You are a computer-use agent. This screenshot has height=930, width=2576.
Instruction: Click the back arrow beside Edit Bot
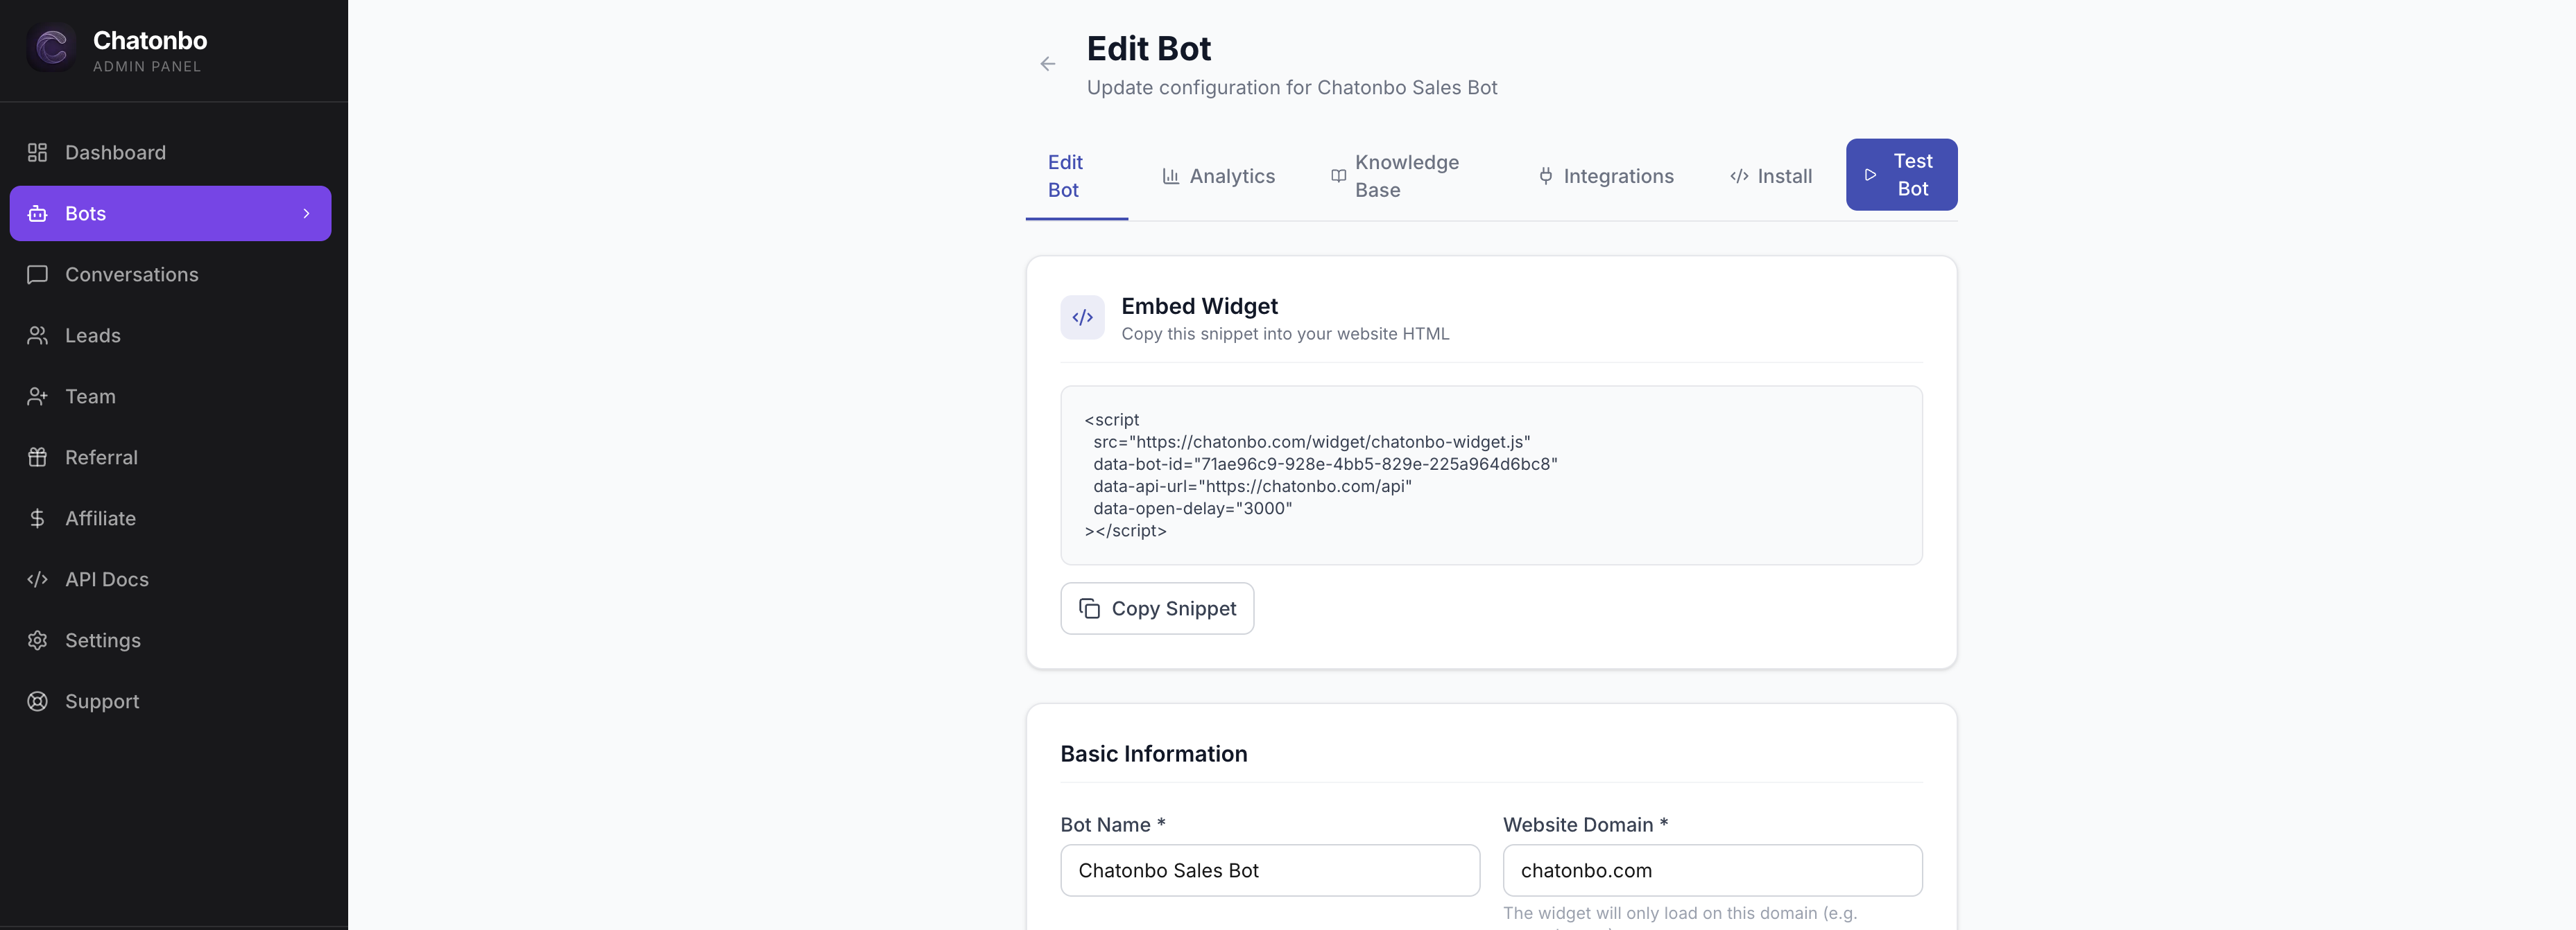click(x=1047, y=64)
